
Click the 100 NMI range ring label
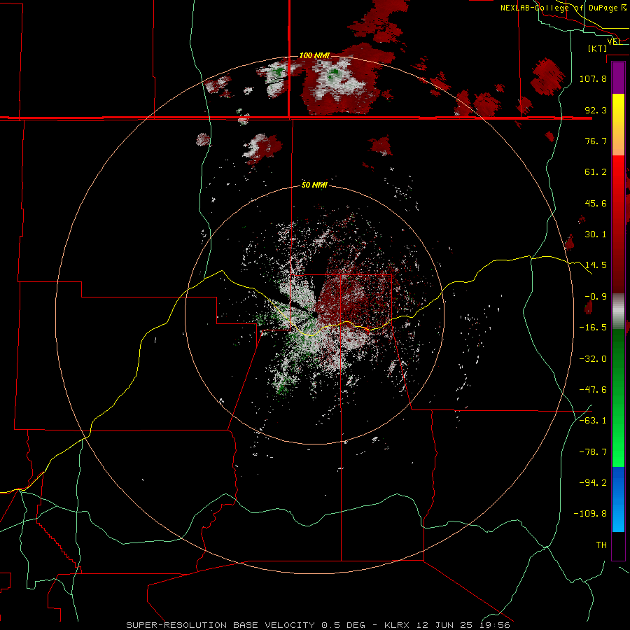[314, 55]
